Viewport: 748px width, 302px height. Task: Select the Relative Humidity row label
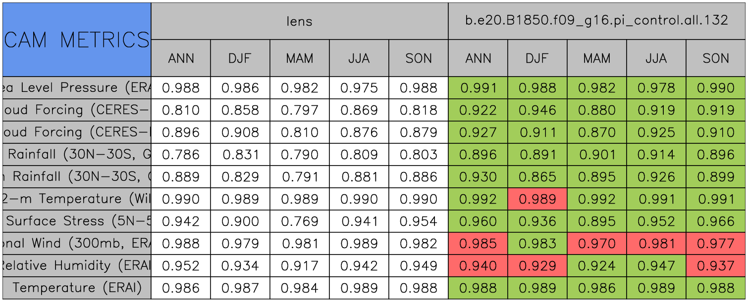tap(77, 266)
